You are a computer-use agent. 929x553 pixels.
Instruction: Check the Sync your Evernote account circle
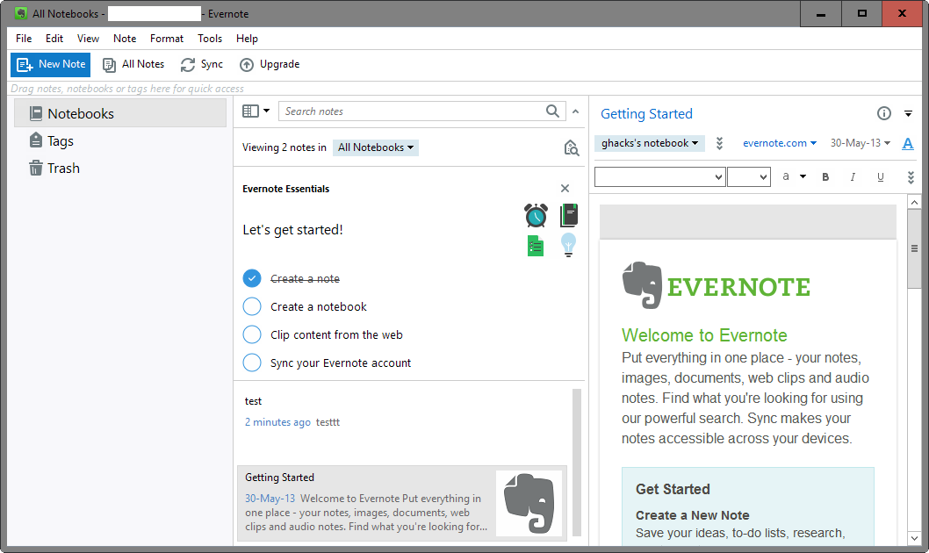(252, 363)
